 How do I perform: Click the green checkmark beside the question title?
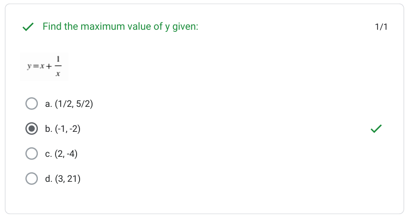(28, 27)
